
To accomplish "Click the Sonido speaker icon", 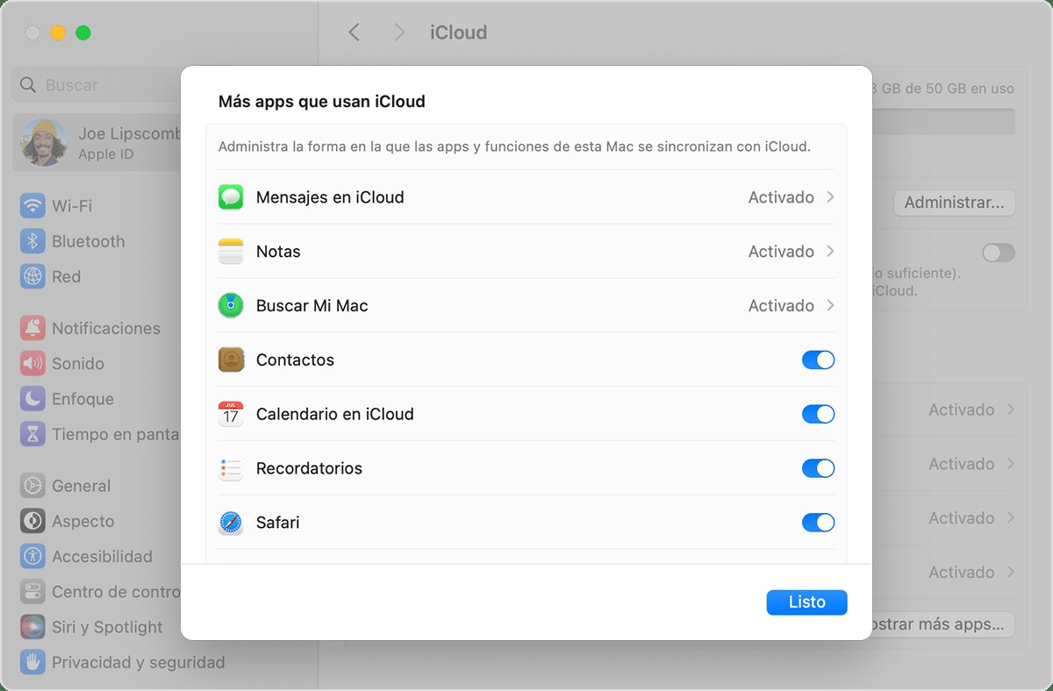I will coord(32,363).
